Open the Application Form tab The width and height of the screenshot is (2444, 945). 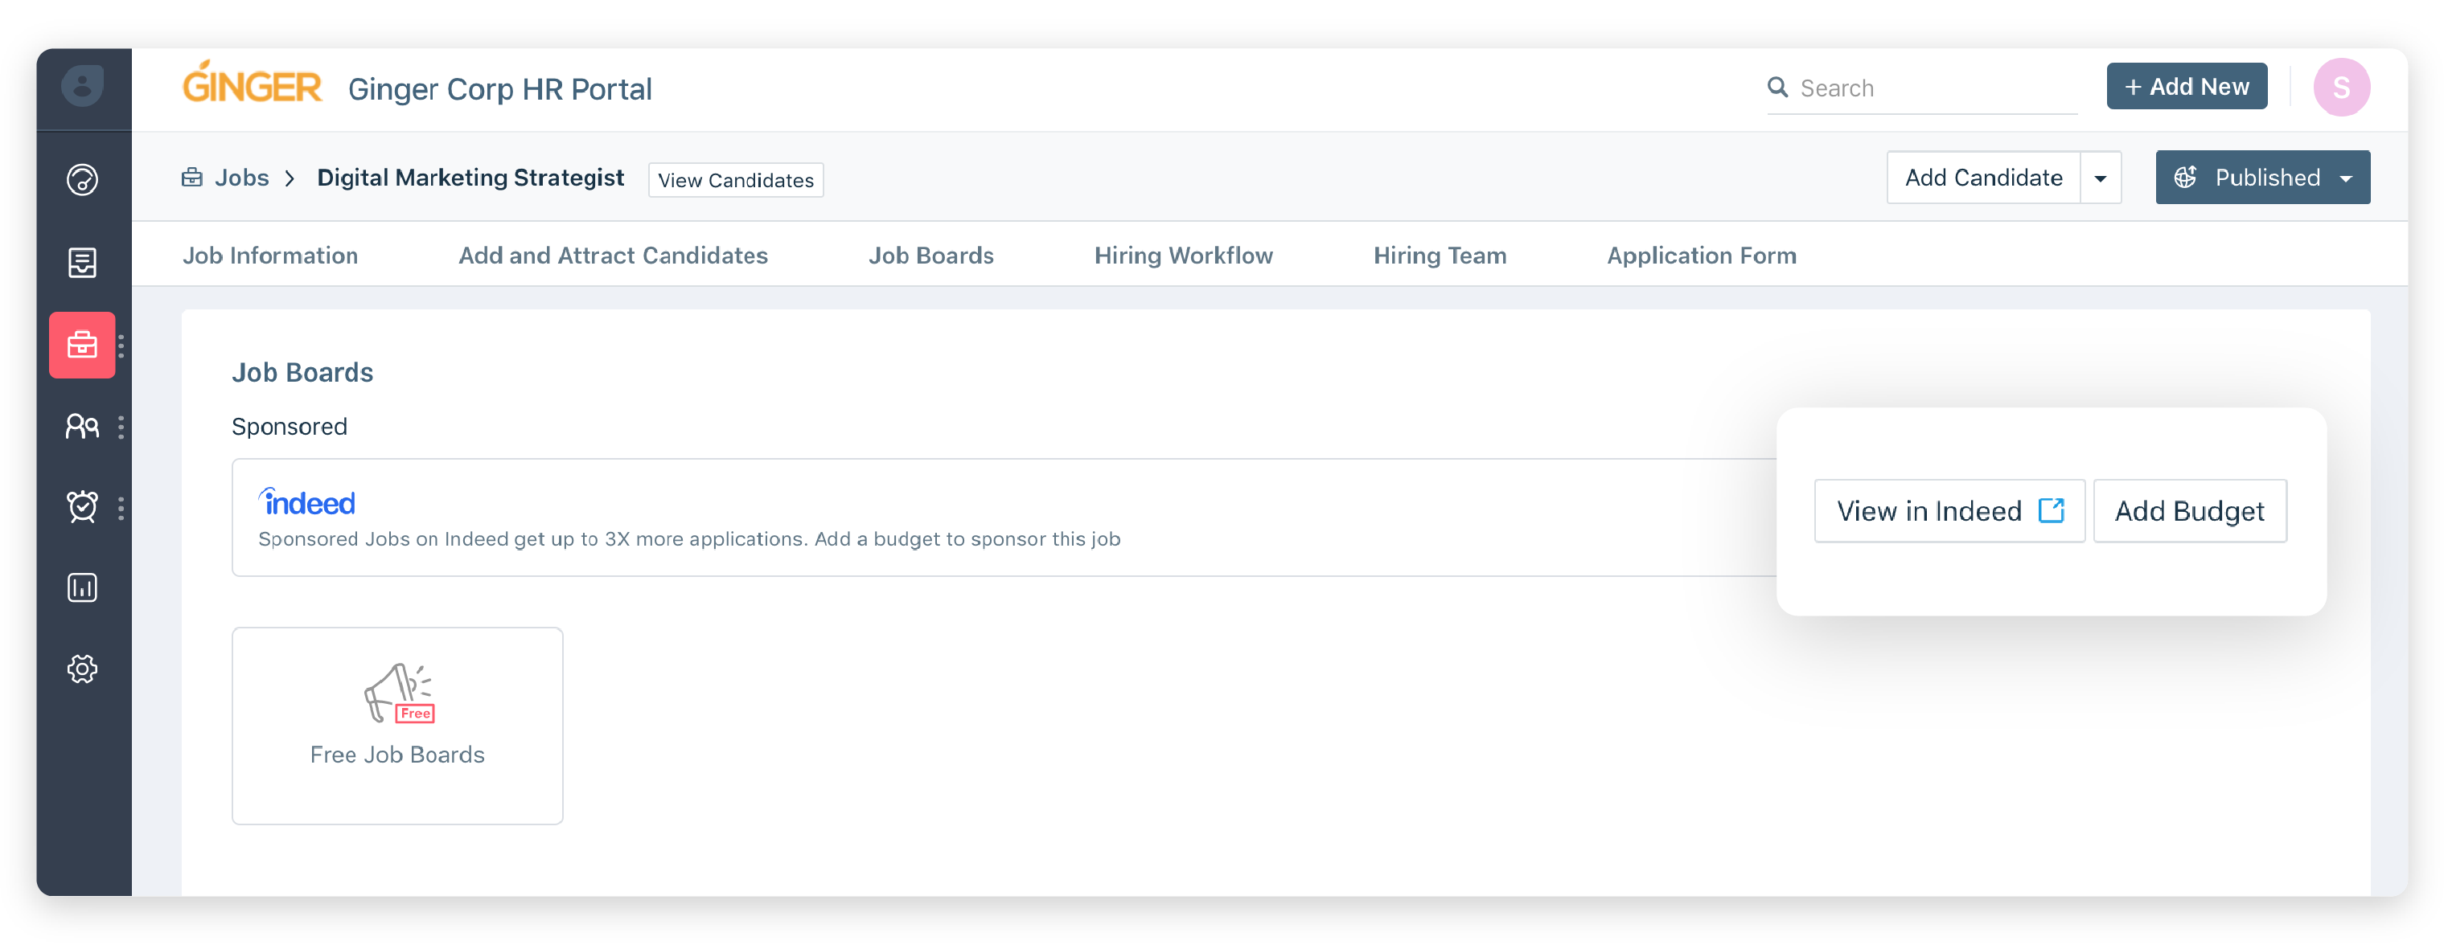pos(1701,255)
